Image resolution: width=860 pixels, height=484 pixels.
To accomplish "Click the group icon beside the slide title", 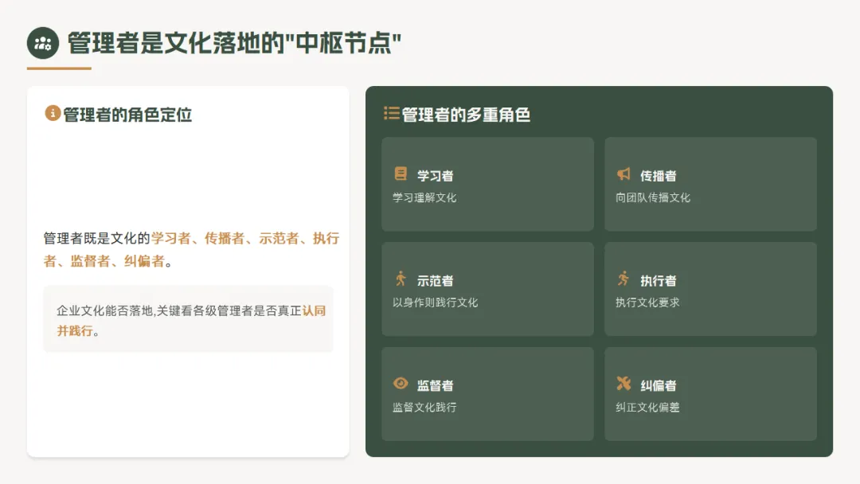I will pos(43,43).
